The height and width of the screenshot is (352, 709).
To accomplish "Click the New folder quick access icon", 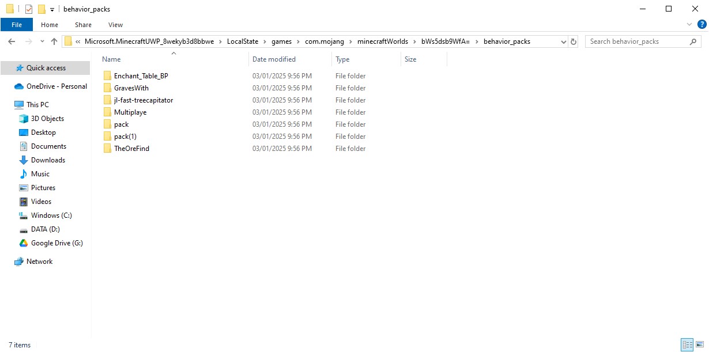I will pos(42,9).
